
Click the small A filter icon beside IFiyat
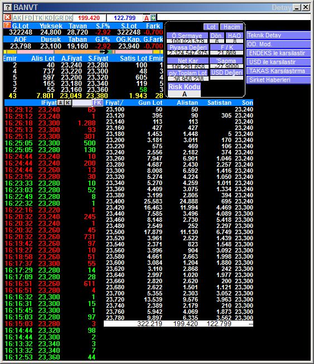pyautogui.click(x=60, y=103)
